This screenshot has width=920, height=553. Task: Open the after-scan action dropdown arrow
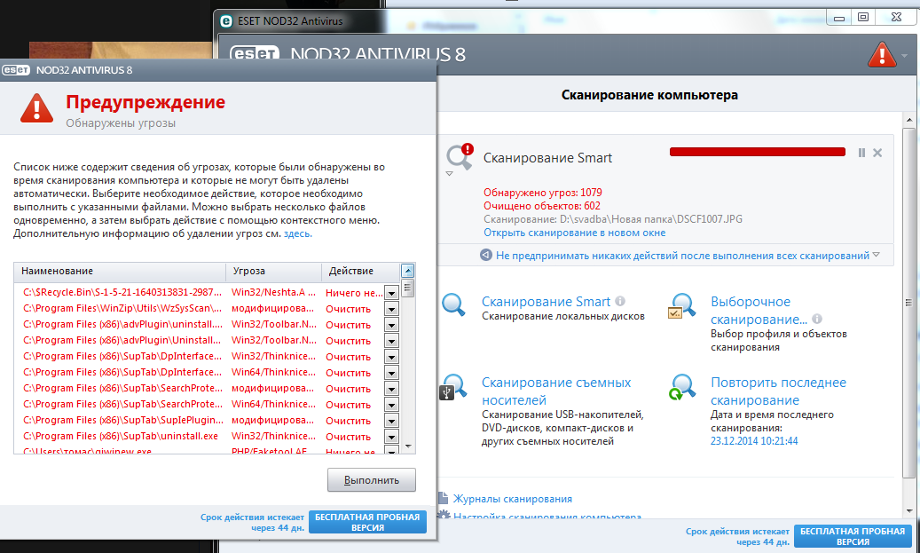(876, 255)
